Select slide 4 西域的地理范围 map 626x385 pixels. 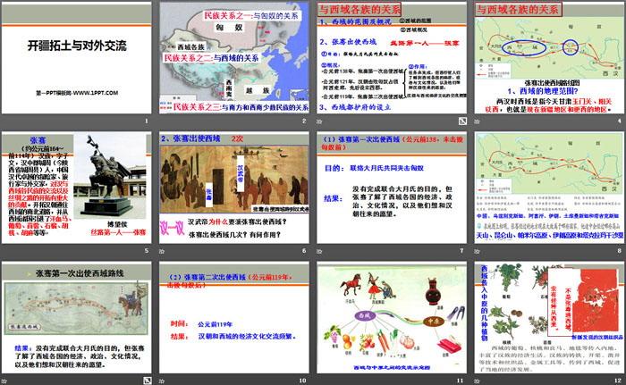tap(549, 58)
